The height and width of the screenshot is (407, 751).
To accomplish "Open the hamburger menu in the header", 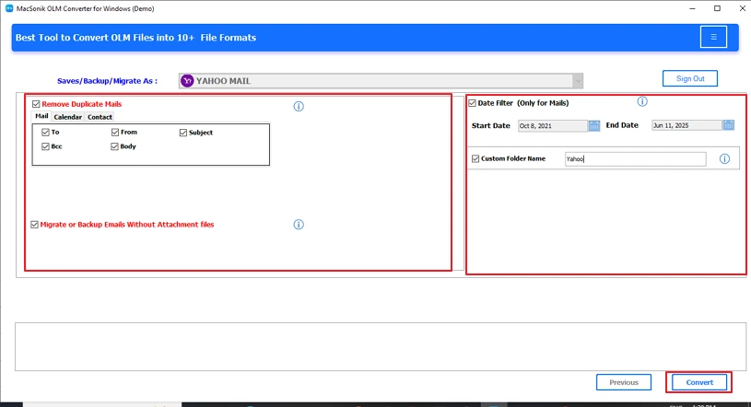I will coord(712,37).
